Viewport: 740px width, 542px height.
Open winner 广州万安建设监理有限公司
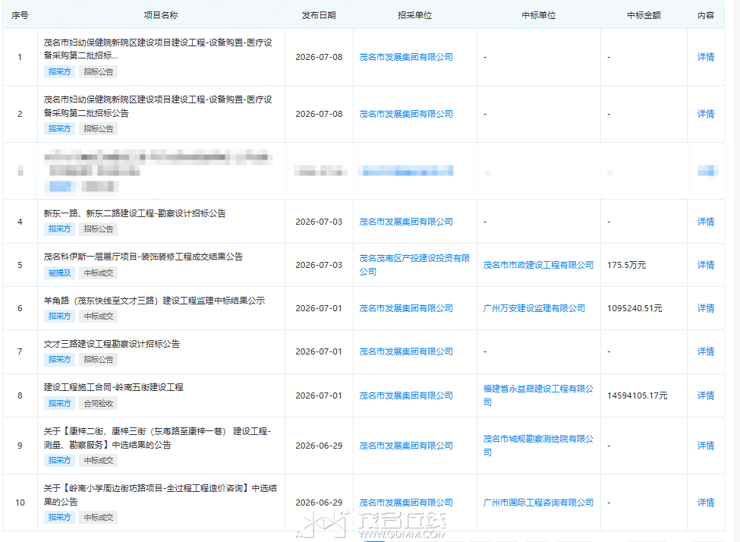point(534,308)
